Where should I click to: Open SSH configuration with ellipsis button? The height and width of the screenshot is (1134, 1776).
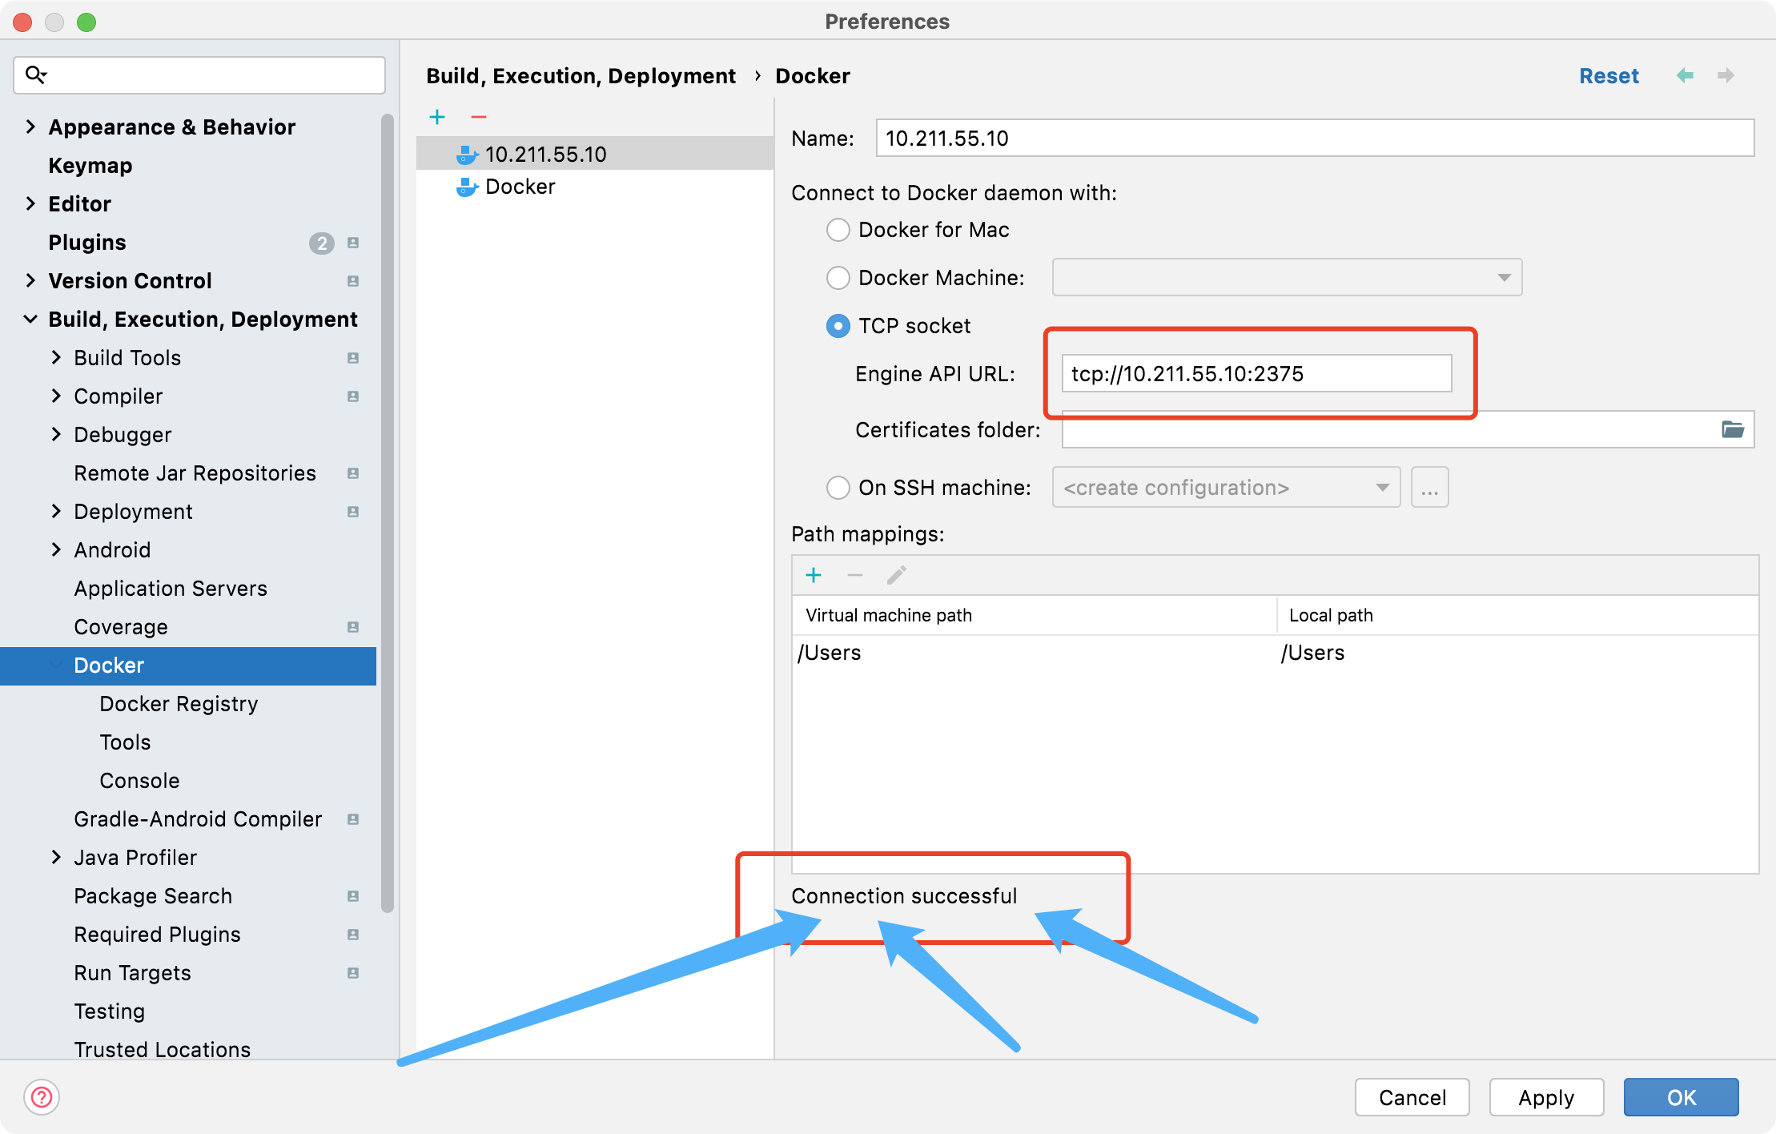pyautogui.click(x=1430, y=487)
